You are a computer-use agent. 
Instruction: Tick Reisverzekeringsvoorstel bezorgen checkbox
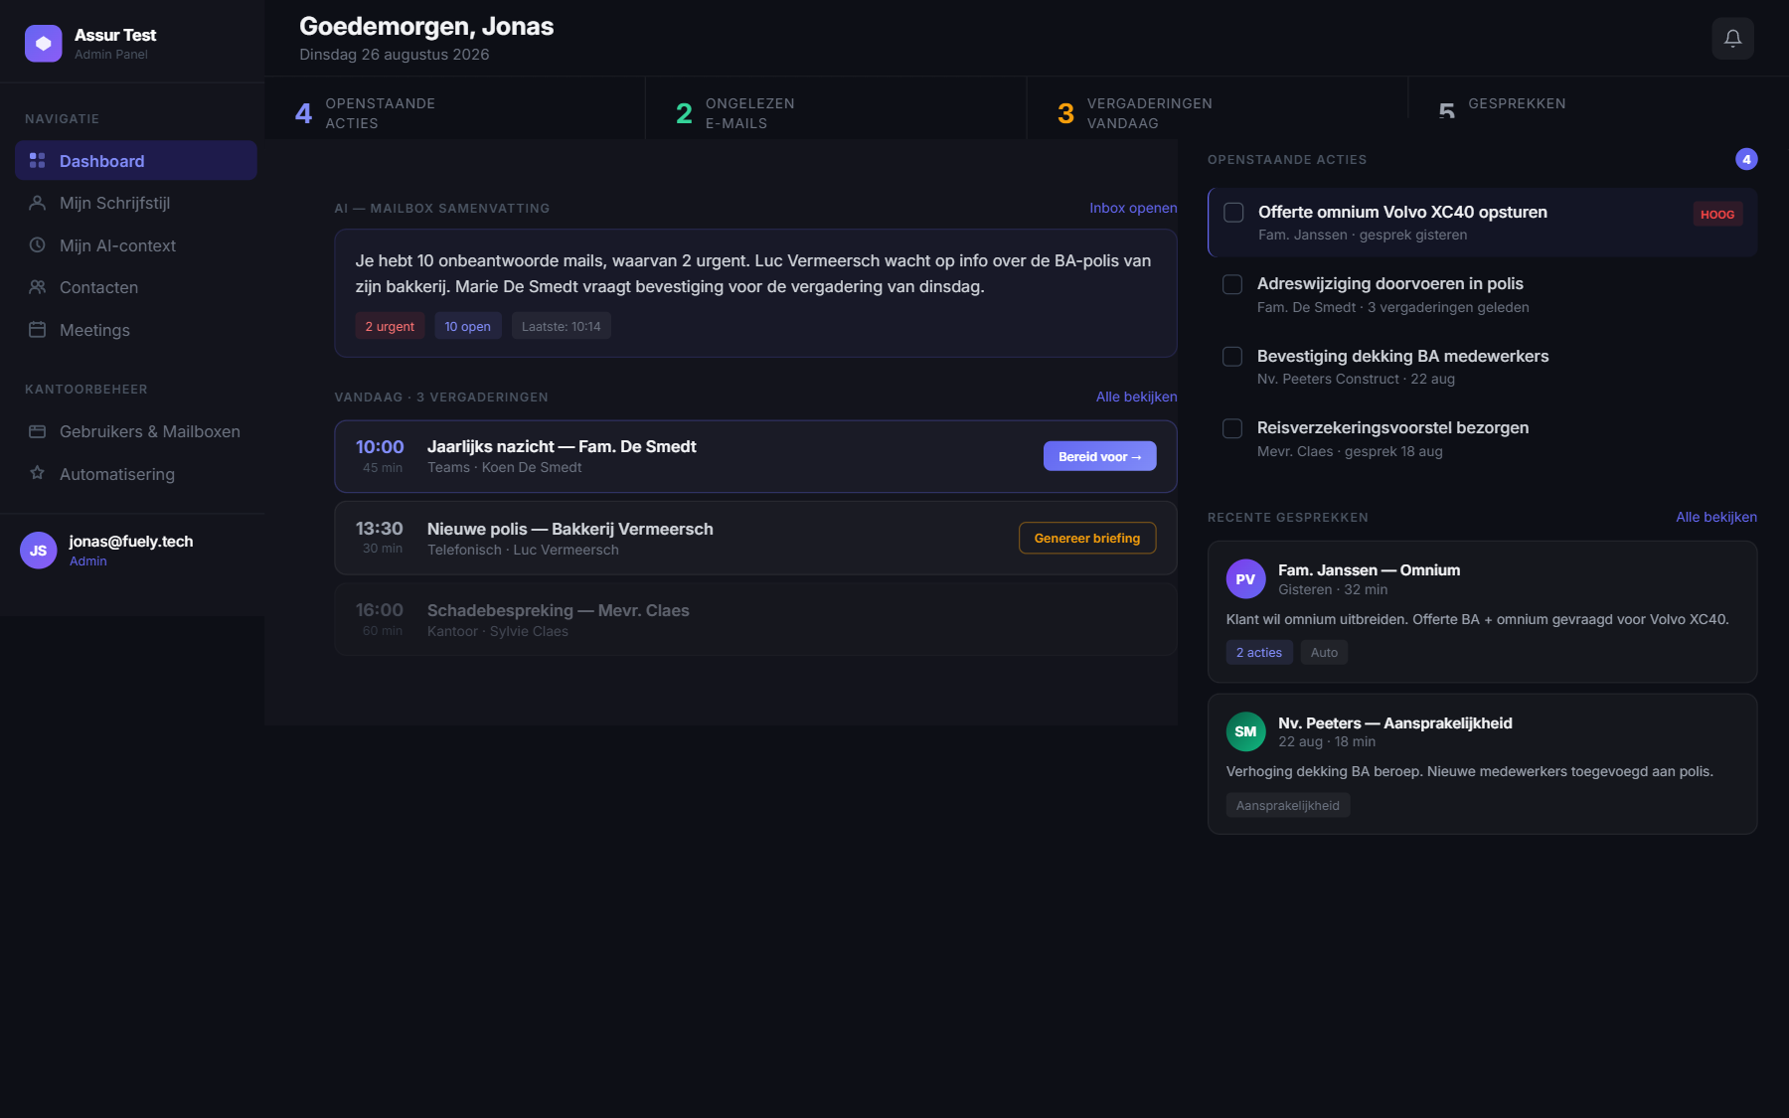pos(1232,428)
